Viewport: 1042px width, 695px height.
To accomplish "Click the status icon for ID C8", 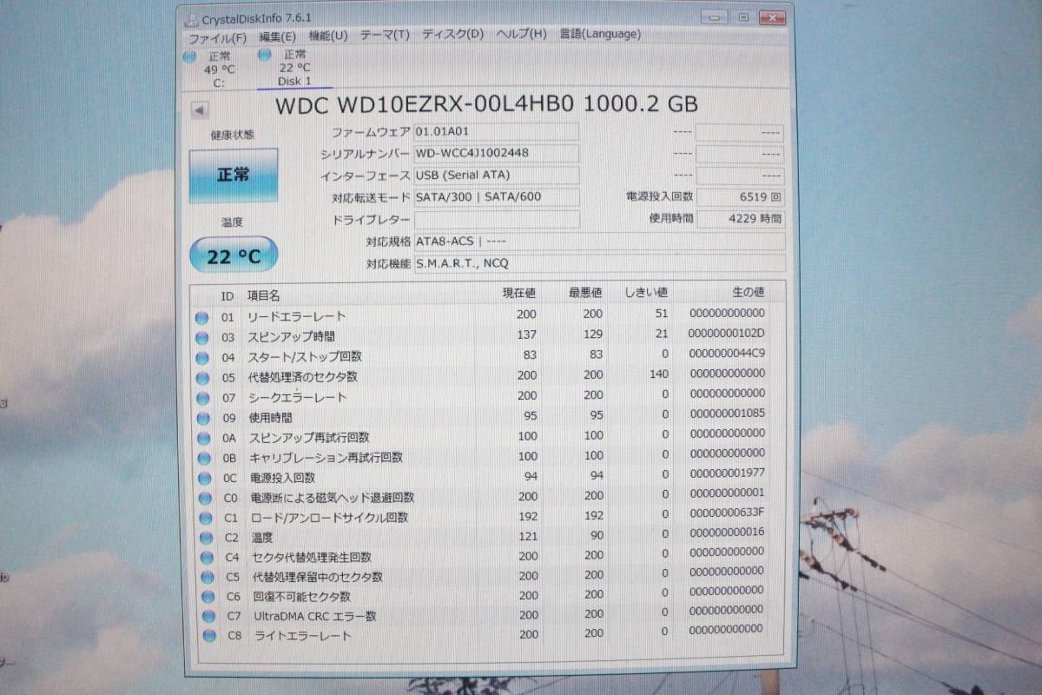I will pyautogui.click(x=208, y=637).
